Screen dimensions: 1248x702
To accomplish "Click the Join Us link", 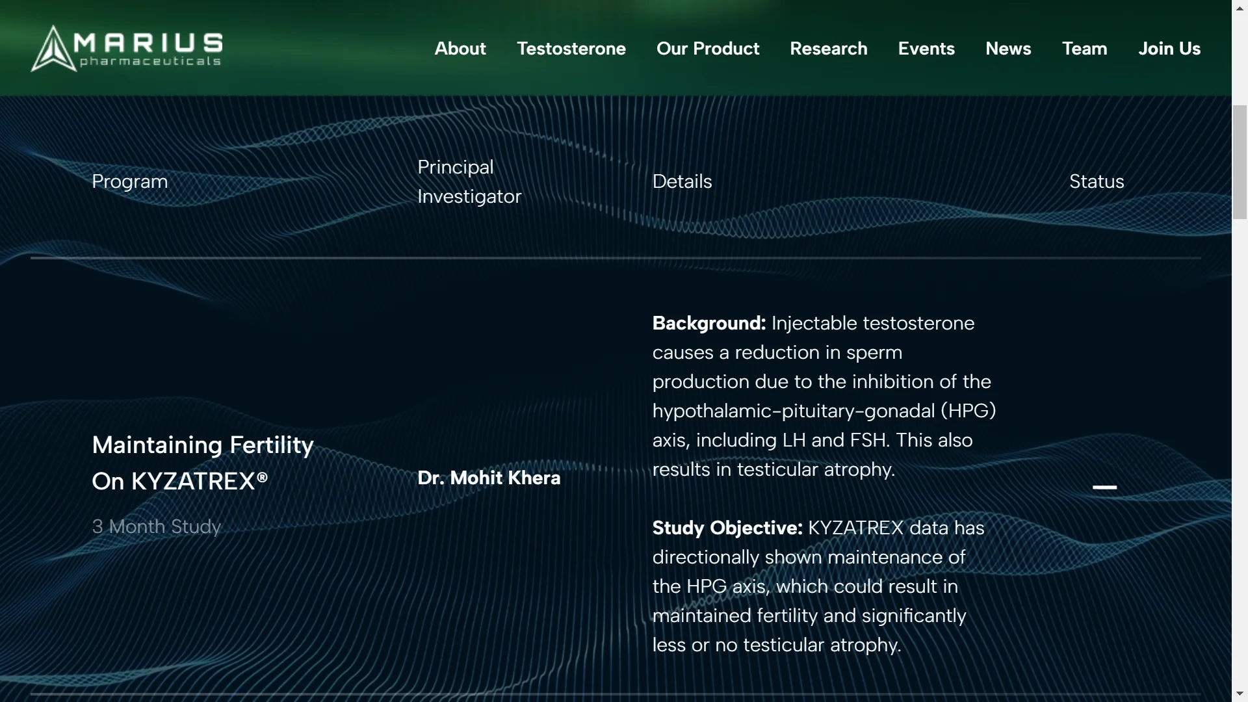I will 1169,49.
